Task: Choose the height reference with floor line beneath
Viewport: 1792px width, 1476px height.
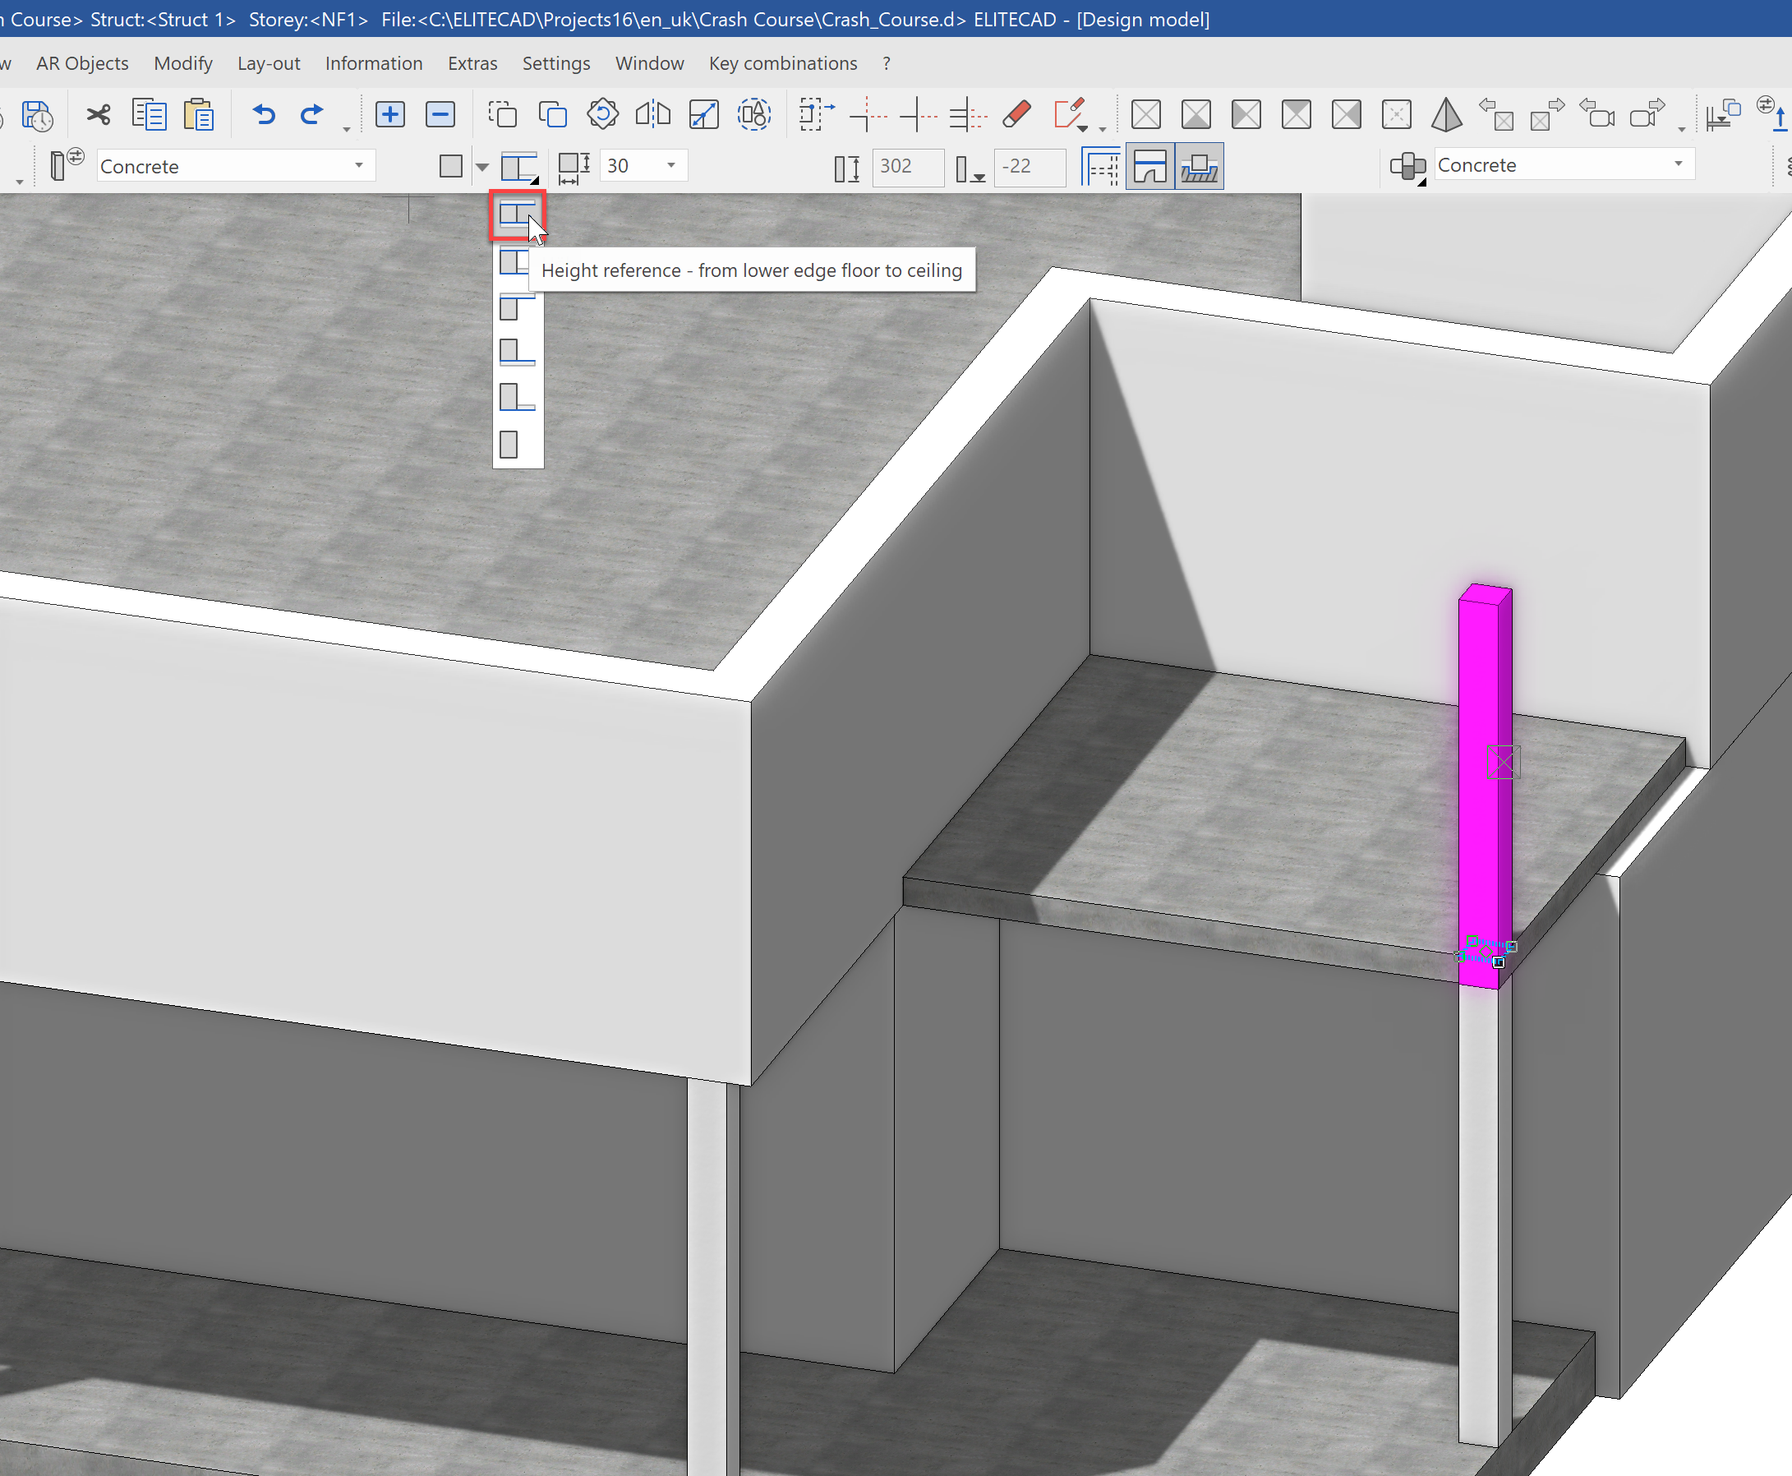Action: coord(517,352)
